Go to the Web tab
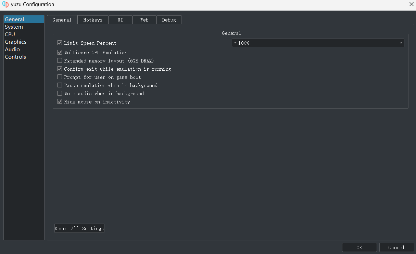The width and height of the screenshot is (416, 254). point(144,20)
